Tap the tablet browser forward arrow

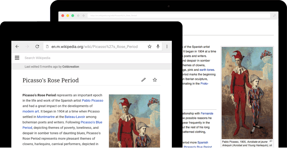(27, 46)
